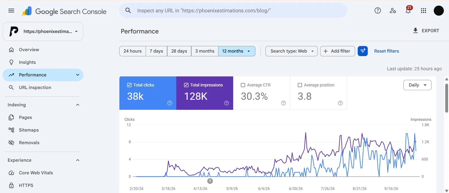Click the URL inspection magnifier icon
This screenshot has width=449, height=193.
point(11,87)
